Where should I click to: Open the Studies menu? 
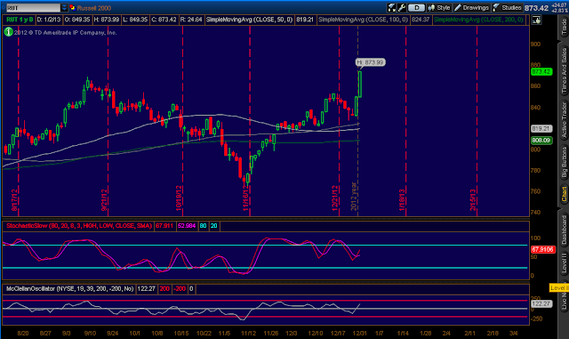[508, 8]
